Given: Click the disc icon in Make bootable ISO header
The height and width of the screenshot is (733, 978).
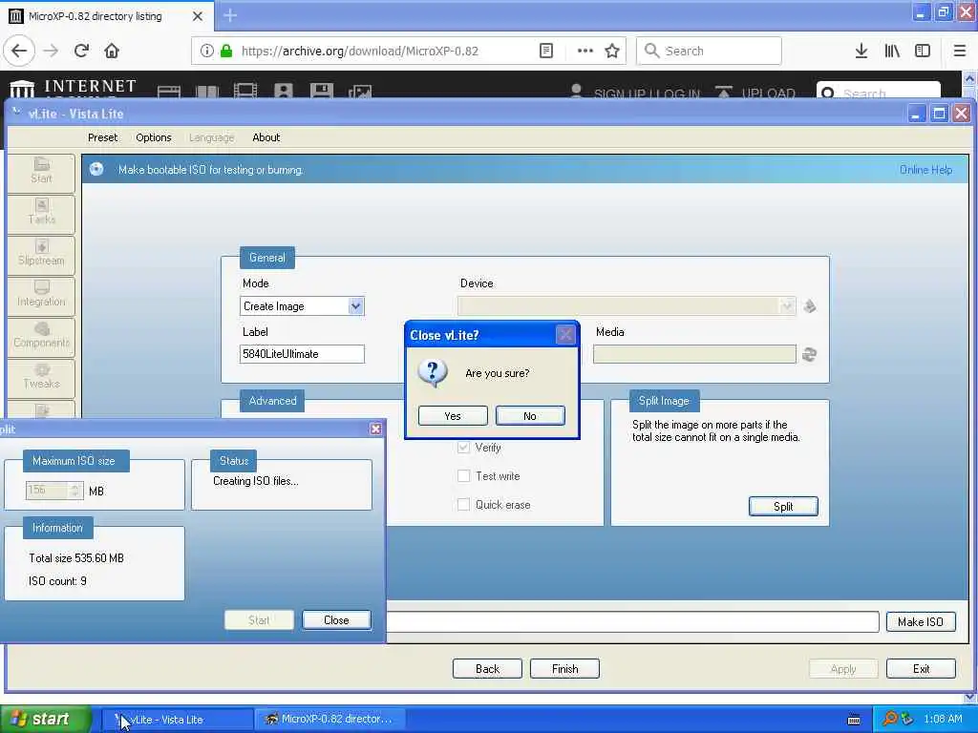Looking at the screenshot, I should 96,169.
